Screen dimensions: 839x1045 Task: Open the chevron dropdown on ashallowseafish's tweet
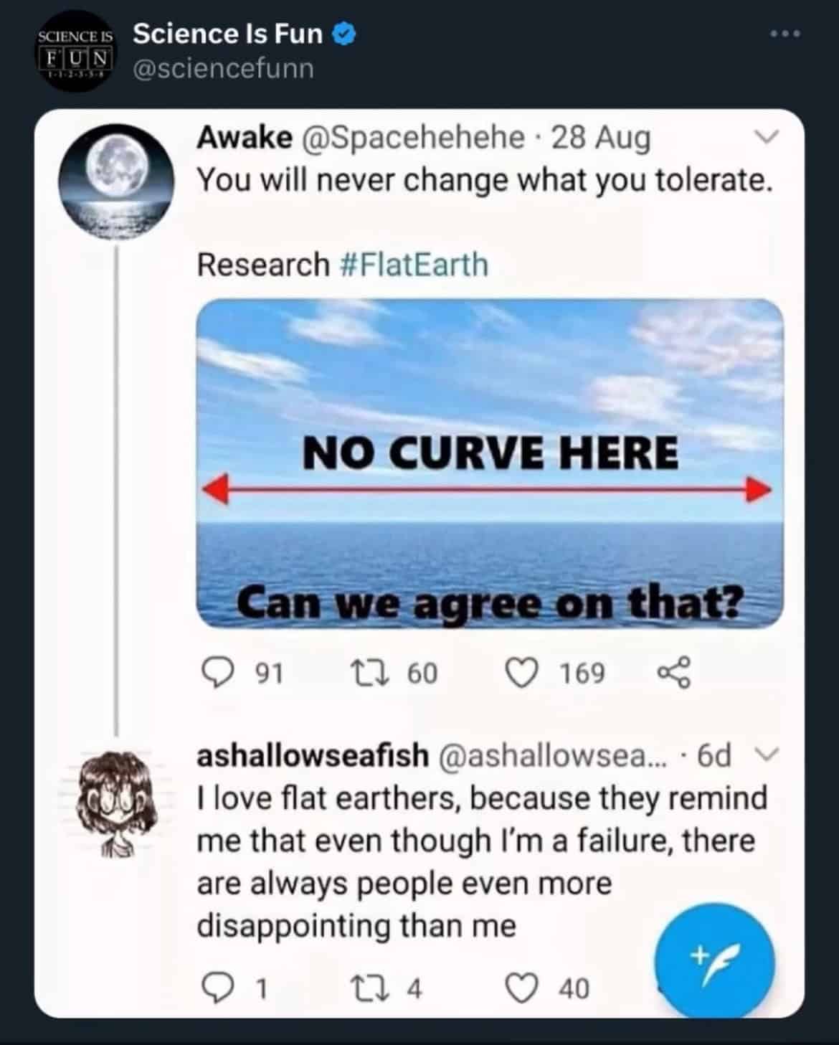(x=767, y=755)
